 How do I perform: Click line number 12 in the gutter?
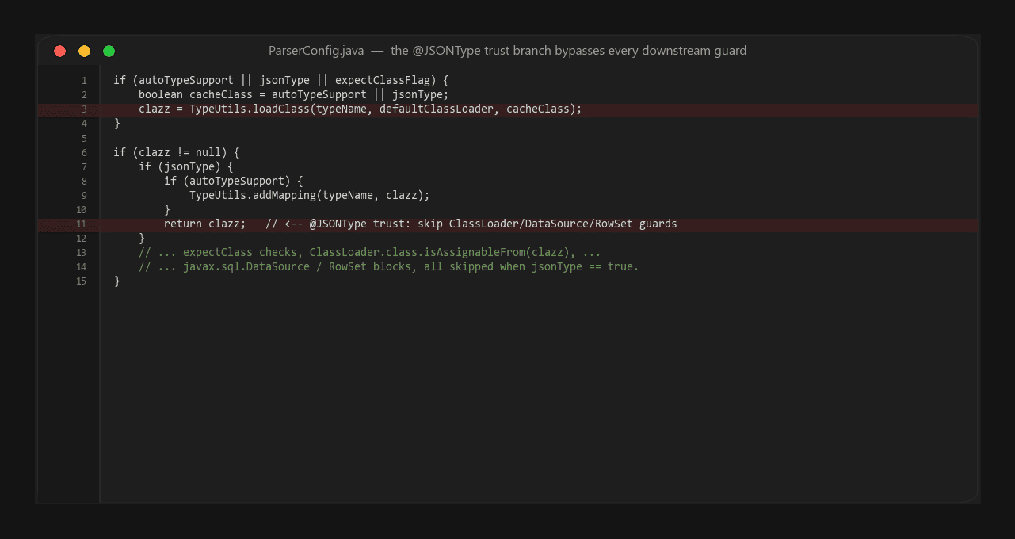click(x=82, y=239)
